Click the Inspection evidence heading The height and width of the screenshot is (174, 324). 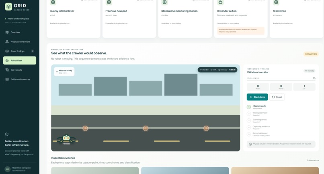(x=63, y=158)
